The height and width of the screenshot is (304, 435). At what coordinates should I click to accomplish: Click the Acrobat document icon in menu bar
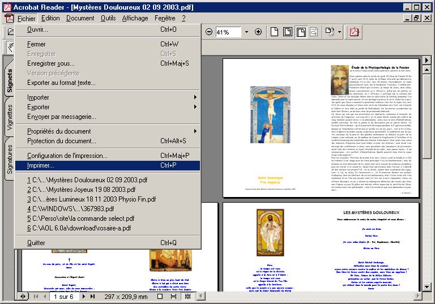click(x=10, y=18)
